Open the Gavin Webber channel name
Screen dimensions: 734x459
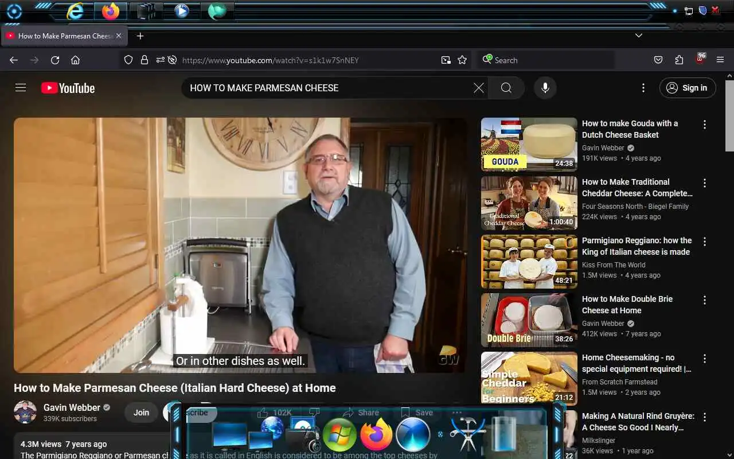point(72,407)
